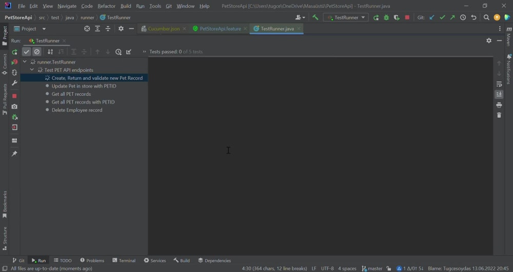
Task: Update project from Git blue arrow
Action: (432, 17)
